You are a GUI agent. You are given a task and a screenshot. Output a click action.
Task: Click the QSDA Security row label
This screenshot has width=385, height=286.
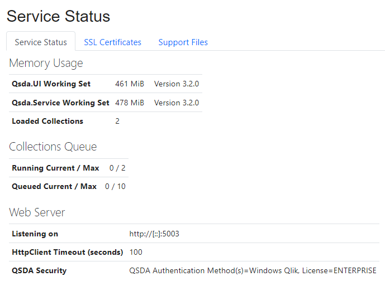pyautogui.click(x=39, y=270)
